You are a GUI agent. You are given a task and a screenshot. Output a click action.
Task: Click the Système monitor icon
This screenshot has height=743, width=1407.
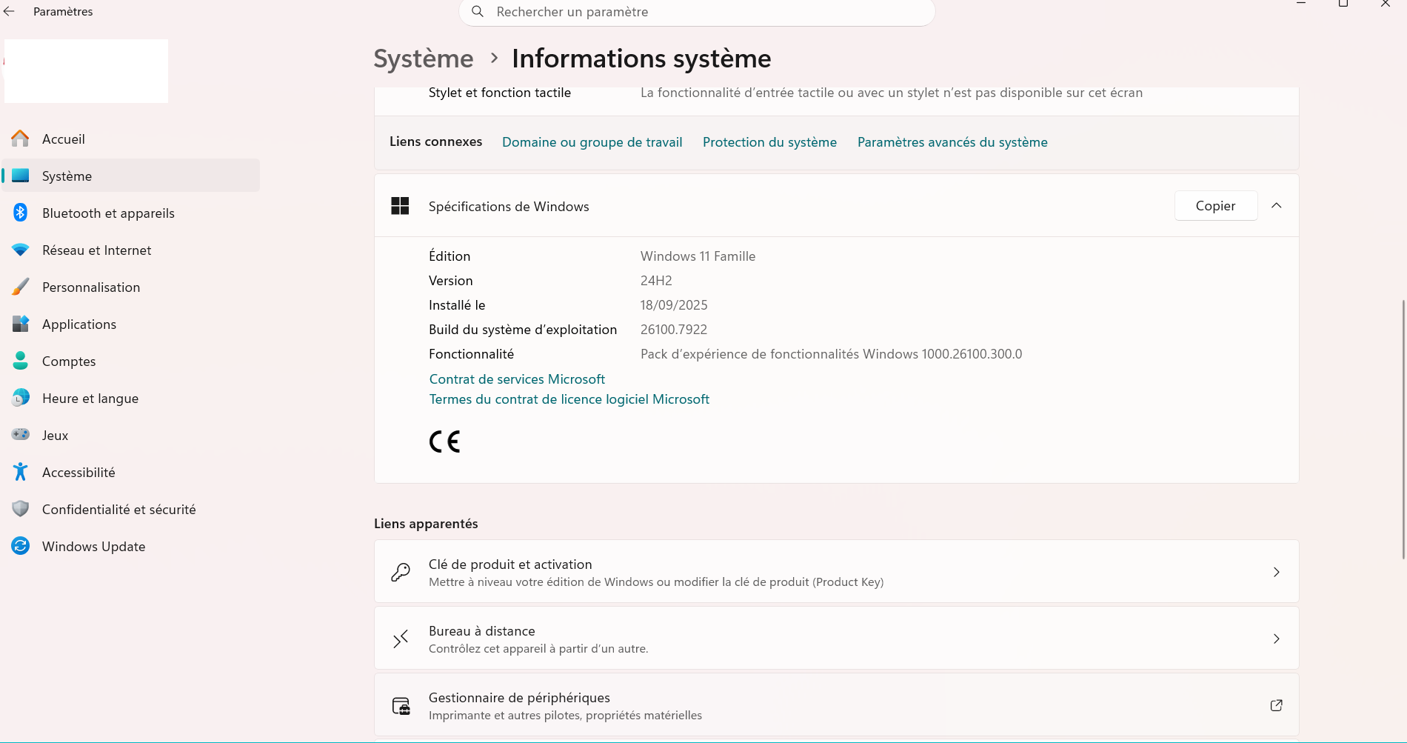[x=21, y=176]
